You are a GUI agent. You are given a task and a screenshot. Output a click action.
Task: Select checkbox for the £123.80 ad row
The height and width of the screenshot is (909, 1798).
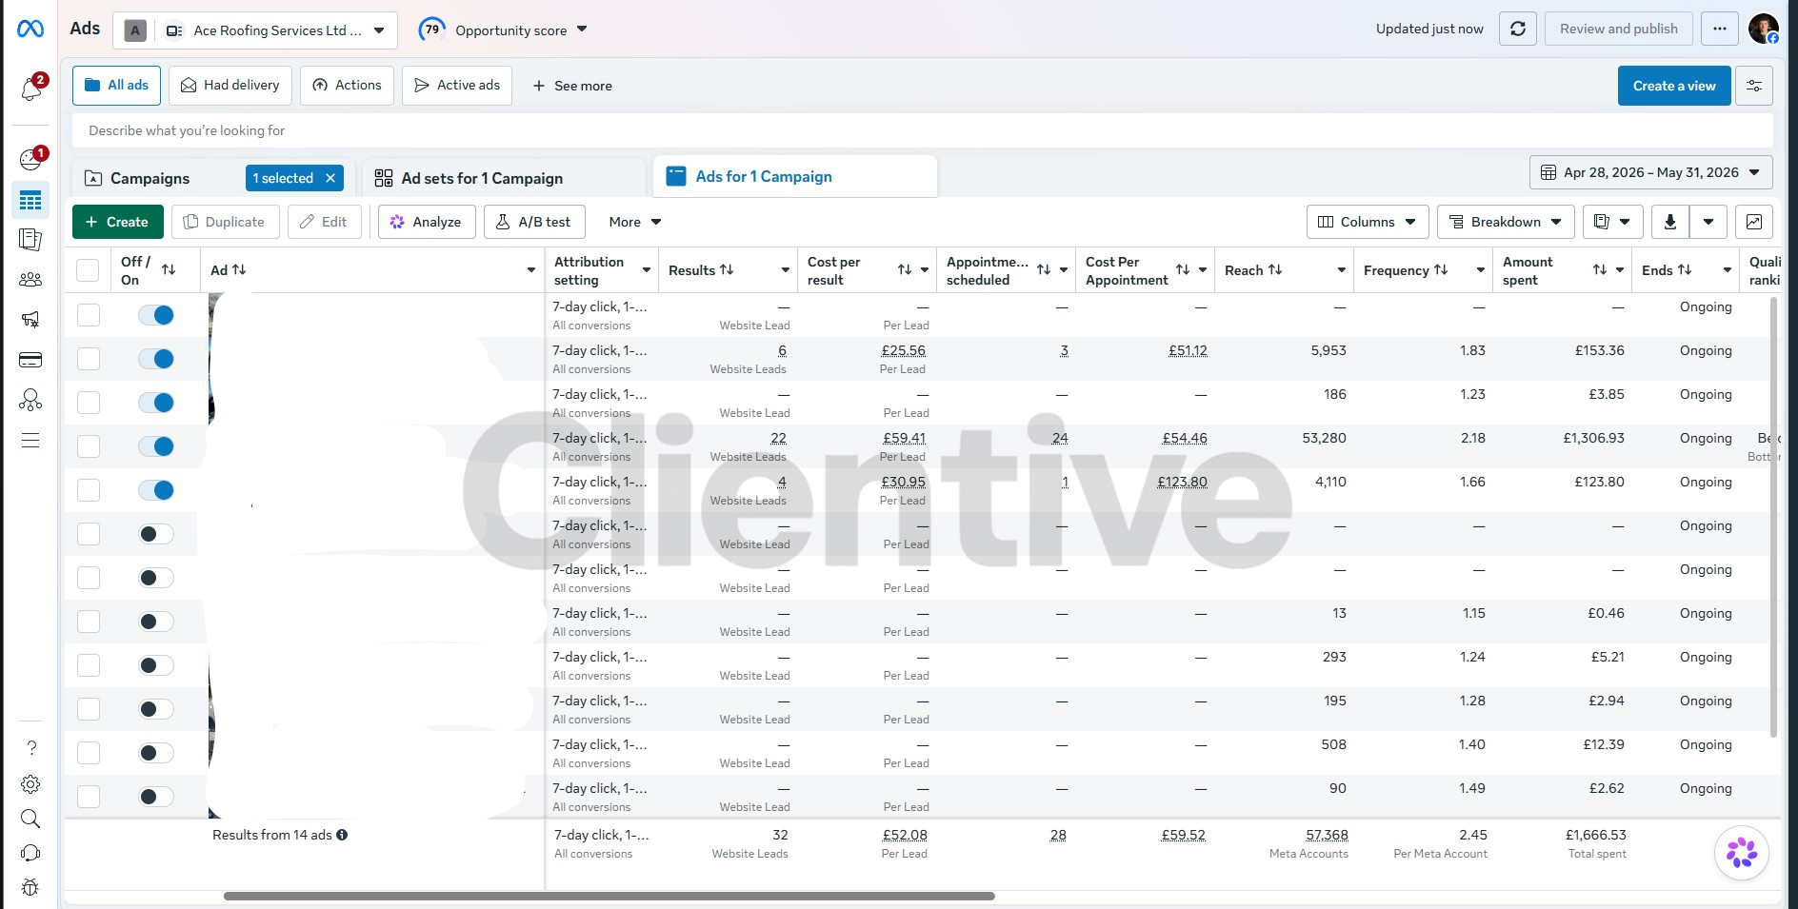click(89, 490)
